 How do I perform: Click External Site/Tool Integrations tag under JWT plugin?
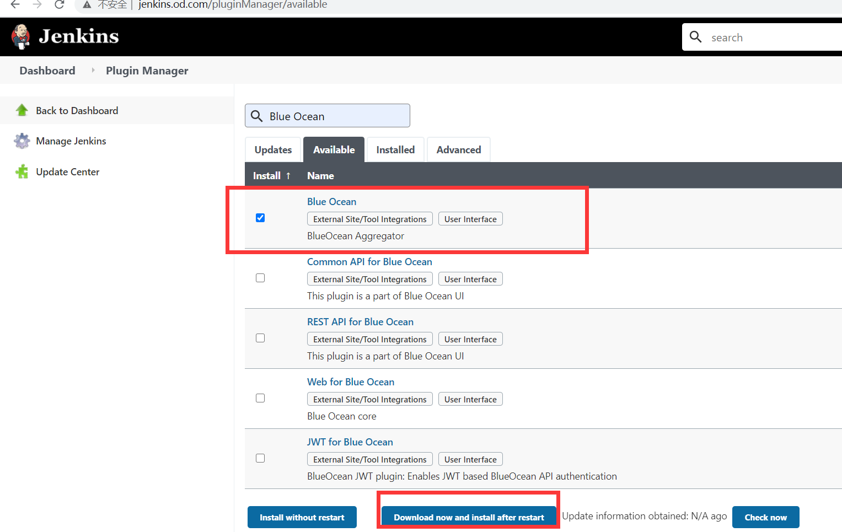tap(370, 459)
